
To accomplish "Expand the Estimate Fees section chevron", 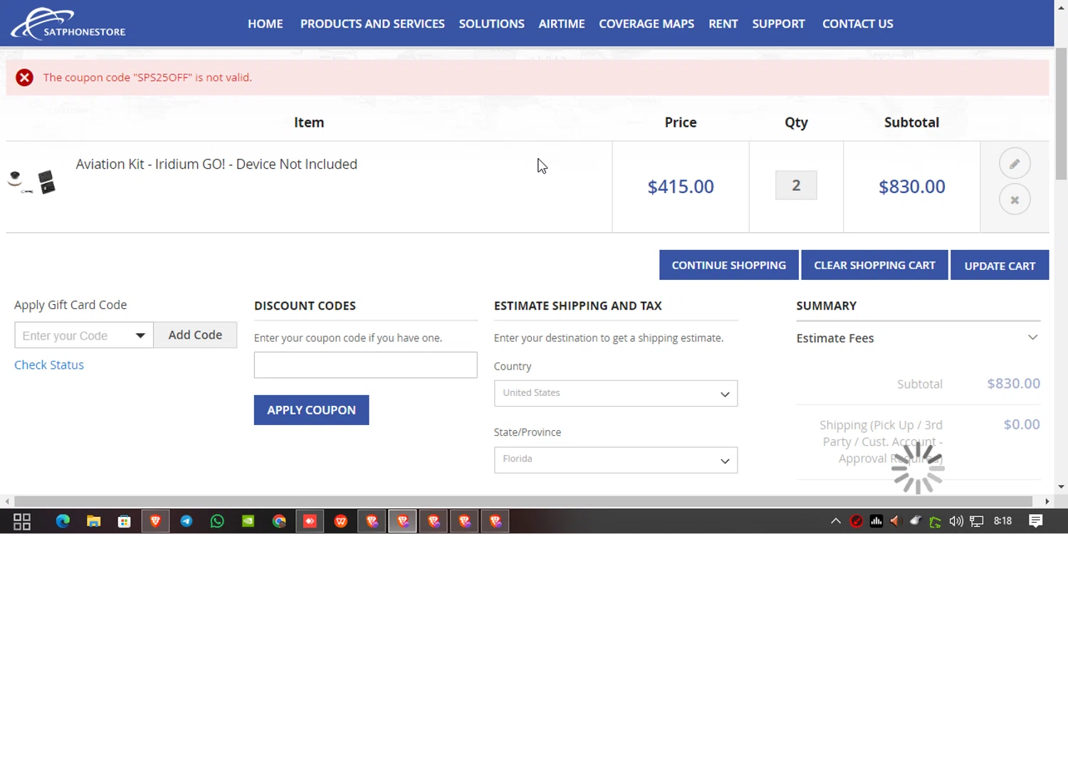I will coord(1033,337).
